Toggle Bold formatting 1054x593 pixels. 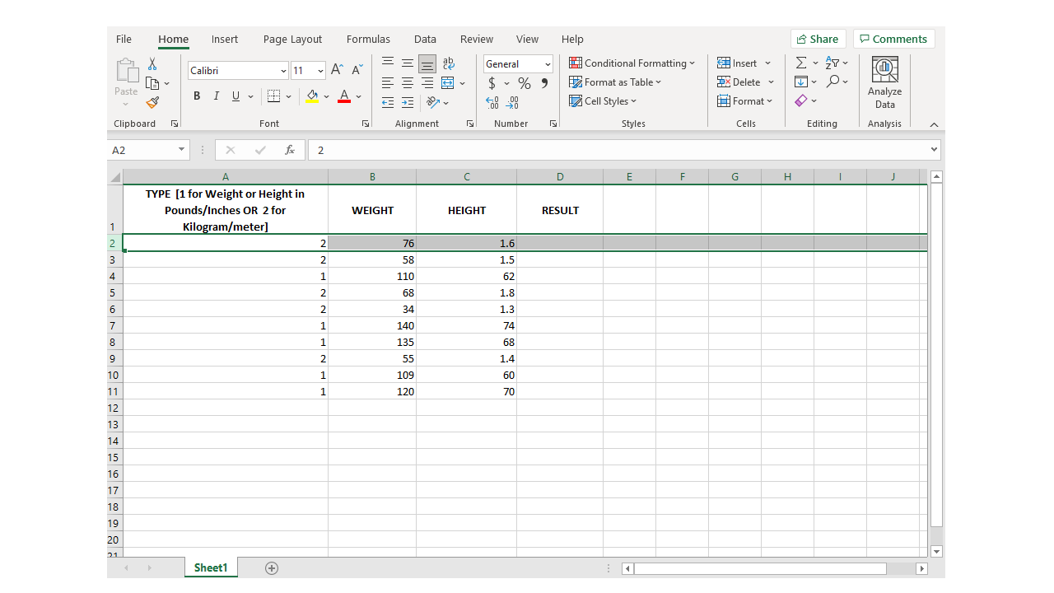coord(197,96)
